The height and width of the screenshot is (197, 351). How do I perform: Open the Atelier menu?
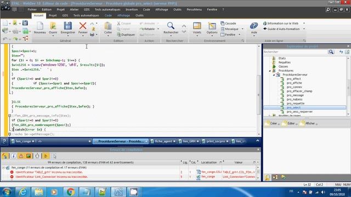(74, 10)
